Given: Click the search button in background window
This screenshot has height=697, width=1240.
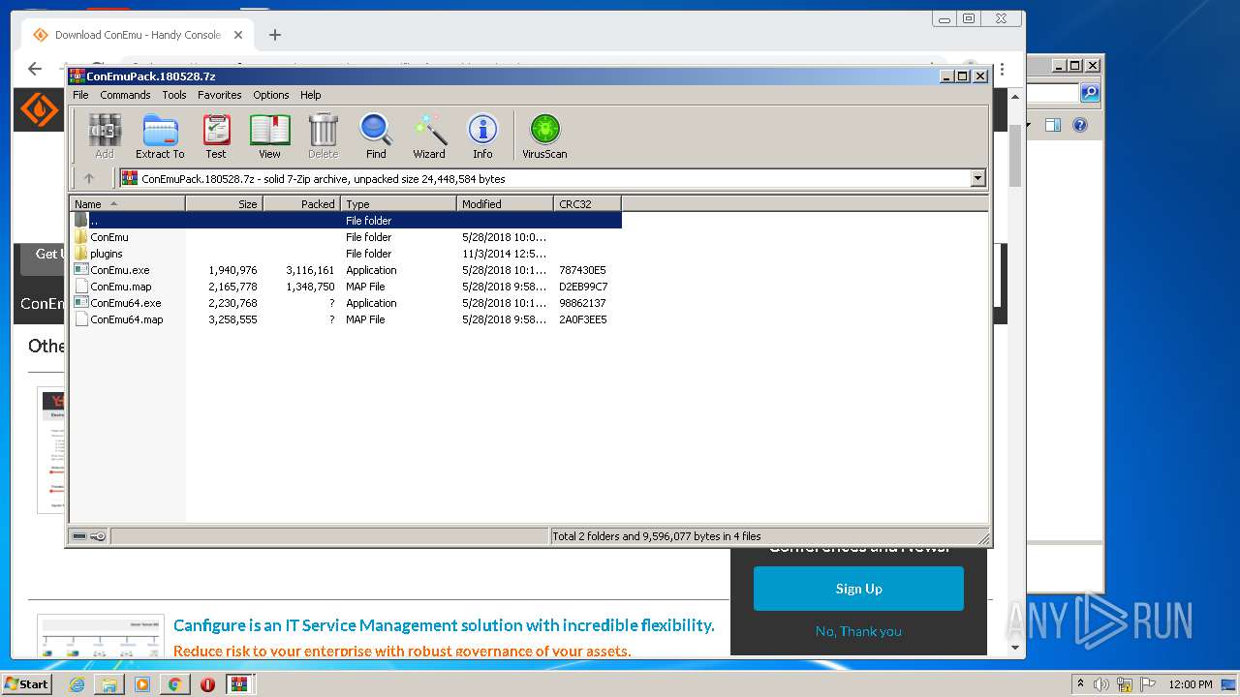Looking at the screenshot, I should pos(1090,93).
